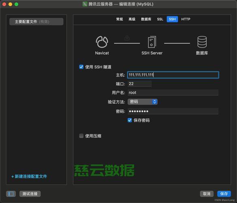Maximize the window with green button
Viewport: 237px width, 203px height.
tap(16, 4)
